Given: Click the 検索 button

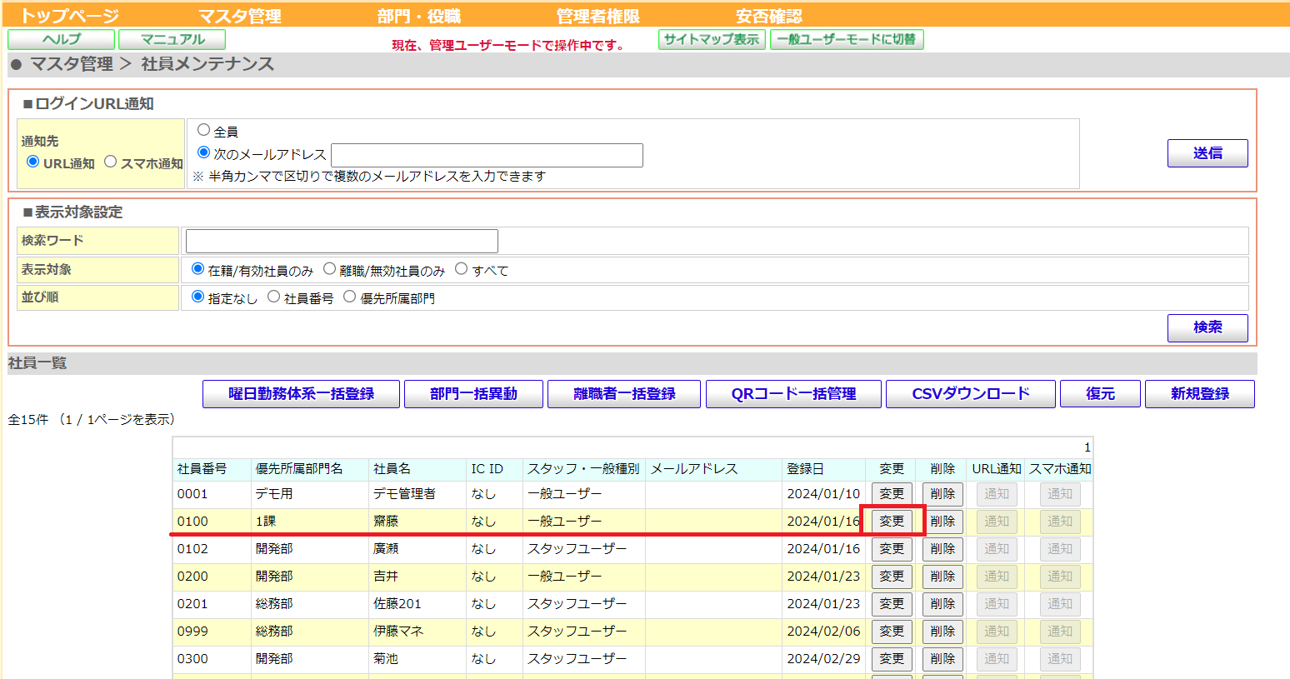Looking at the screenshot, I should coord(1207,327).
